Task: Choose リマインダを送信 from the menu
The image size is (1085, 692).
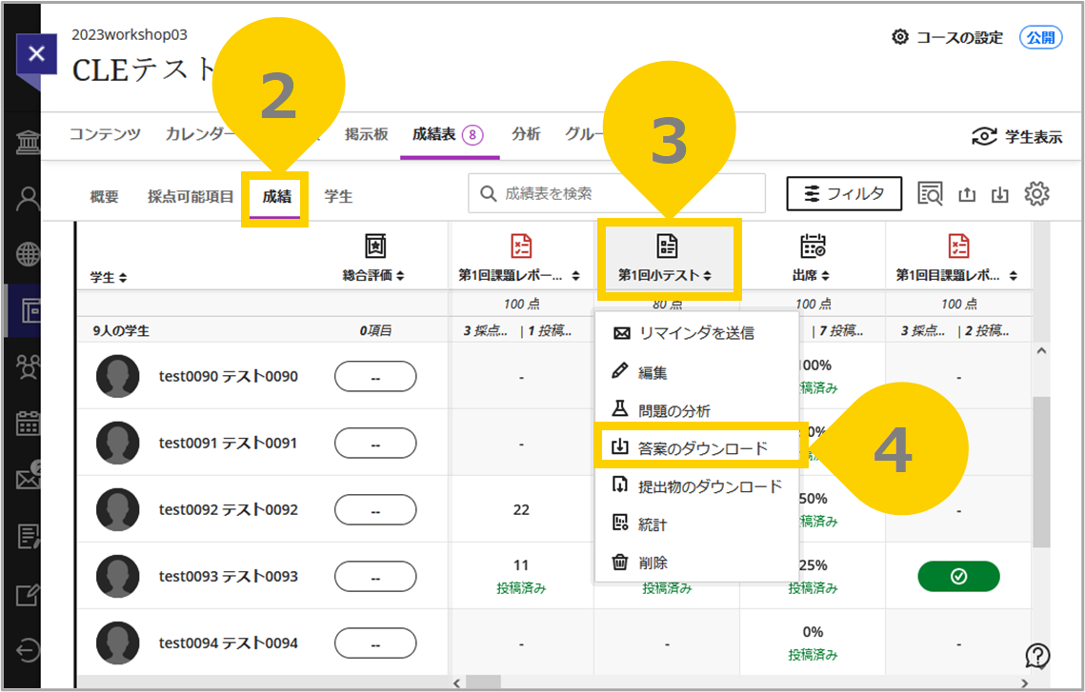Action: coord(695,333)
